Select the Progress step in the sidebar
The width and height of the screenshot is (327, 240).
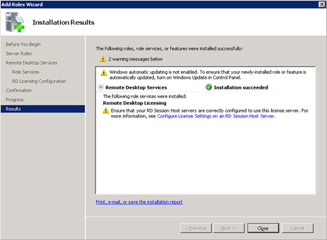tap(15, 100)
